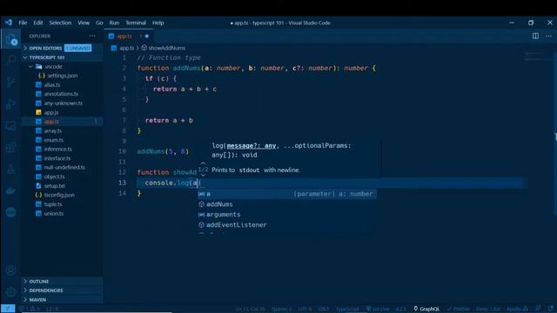The image size is (557, 313).
Task: Open the Extensions view
Action: tap(11, 147)
